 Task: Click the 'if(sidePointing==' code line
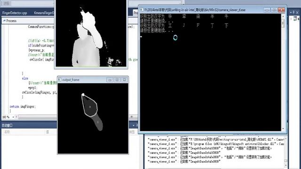tap(41, 46)
